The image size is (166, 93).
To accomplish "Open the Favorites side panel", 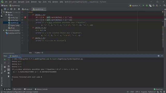I will pos(2,81).
